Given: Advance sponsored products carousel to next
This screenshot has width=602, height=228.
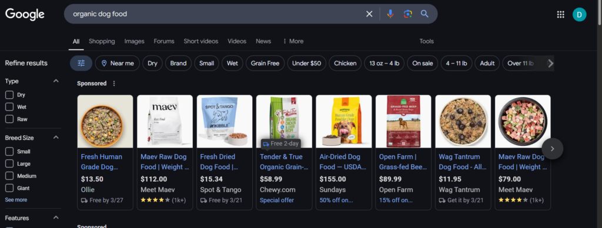Looking at the screenshot, I should point(552,149).
